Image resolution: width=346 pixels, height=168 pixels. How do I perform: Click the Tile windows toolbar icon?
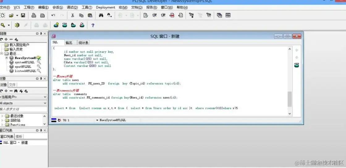(x=228, y=15)
